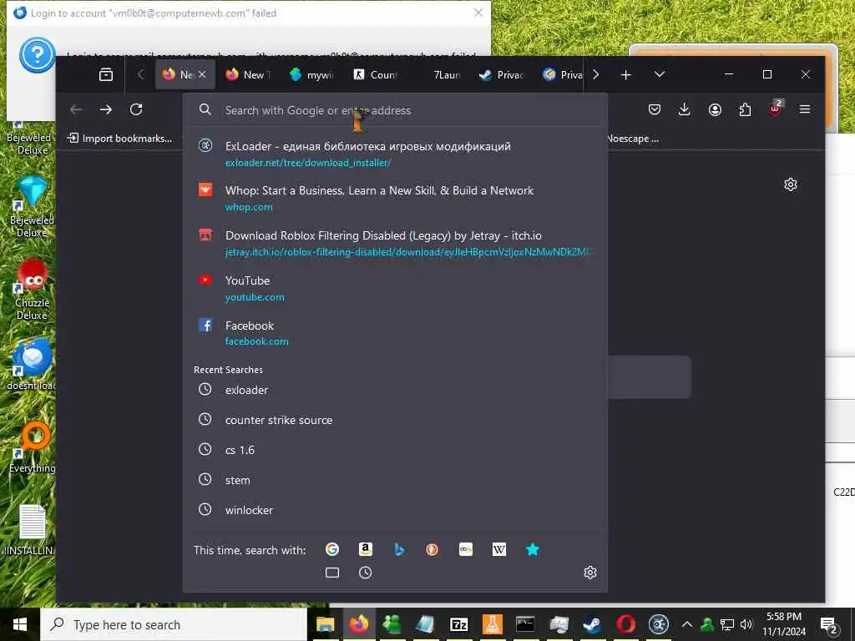The width and height of the screenshot is (855, 641).
Task: Switch to the Counter-Strike tab
Action: pos(376,74)
